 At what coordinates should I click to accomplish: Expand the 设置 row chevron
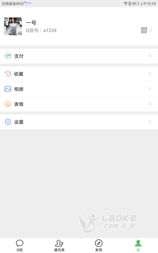[150, 122]
